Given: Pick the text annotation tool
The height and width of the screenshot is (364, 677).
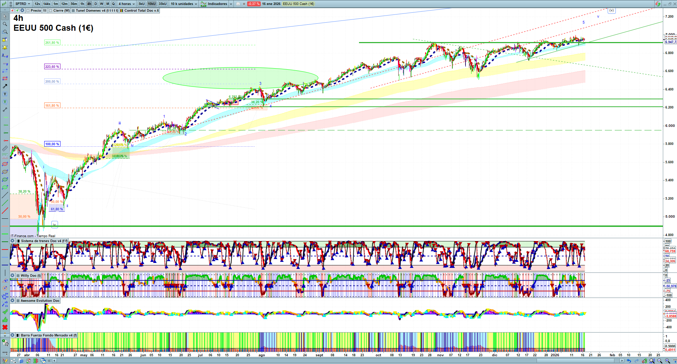Looking at the screenshot, I should (5, 94).
